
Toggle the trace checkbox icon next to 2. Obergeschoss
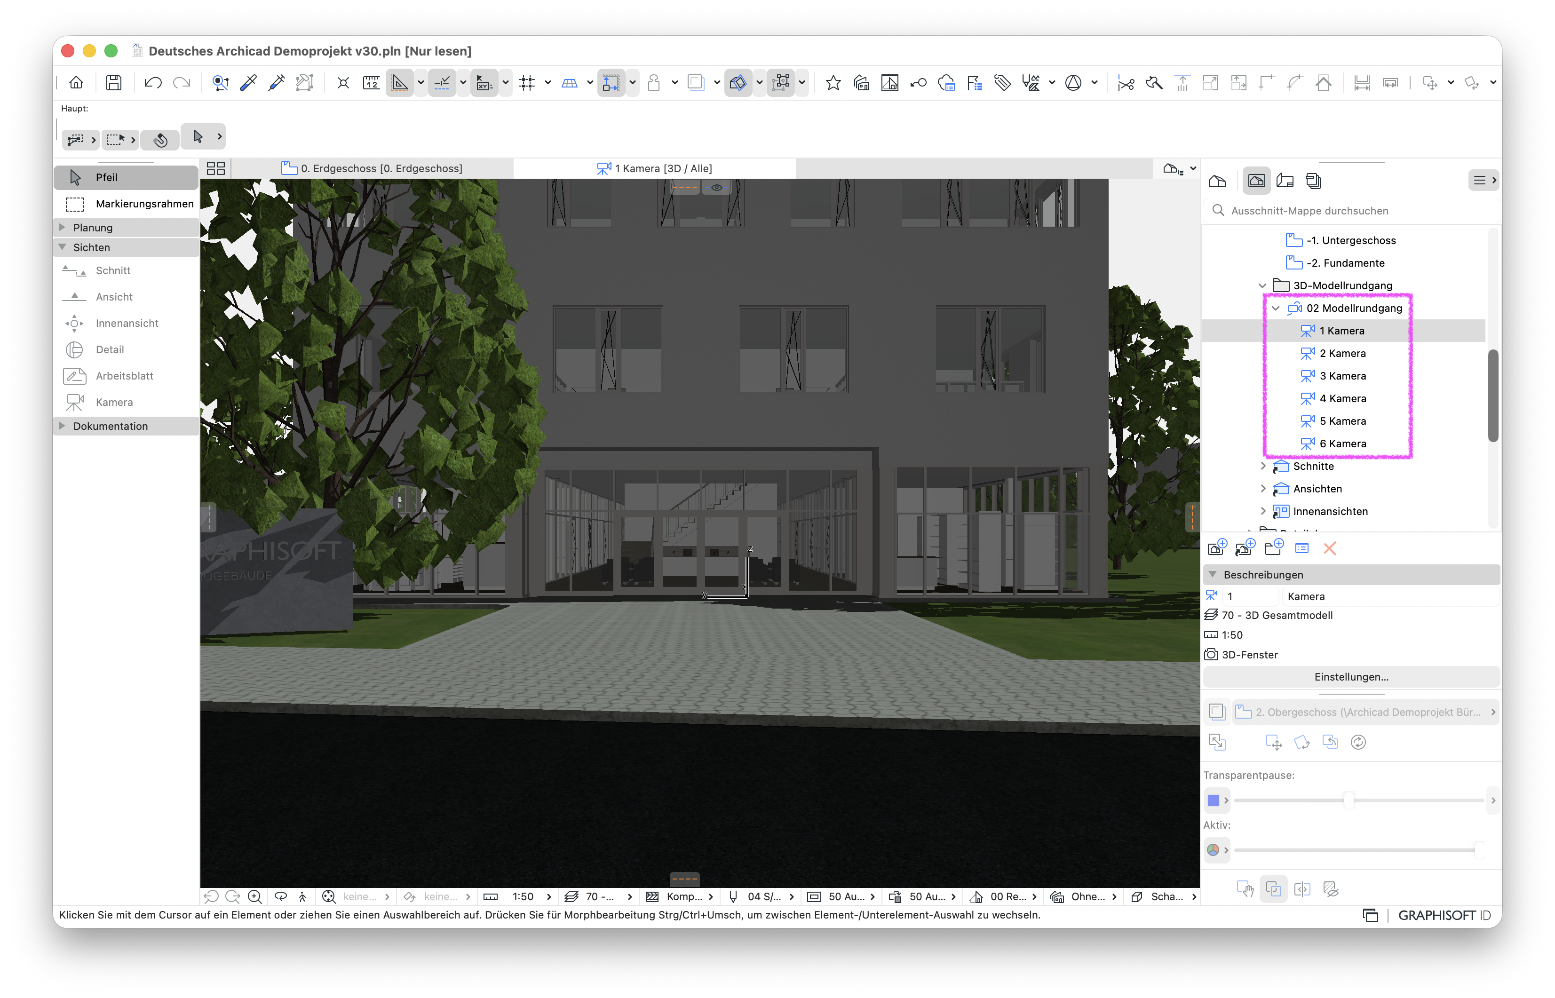(1217, 712)
